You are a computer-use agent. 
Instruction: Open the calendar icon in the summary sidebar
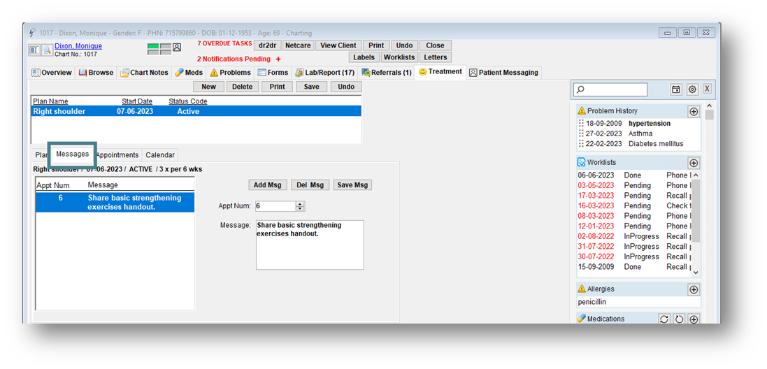pos(675,89)
